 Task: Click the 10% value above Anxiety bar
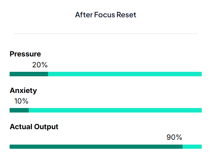(21, 101)
